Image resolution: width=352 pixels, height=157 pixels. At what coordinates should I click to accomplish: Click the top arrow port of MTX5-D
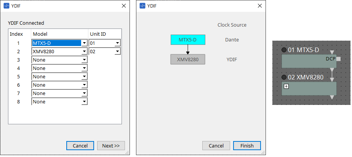coord(333,52)
